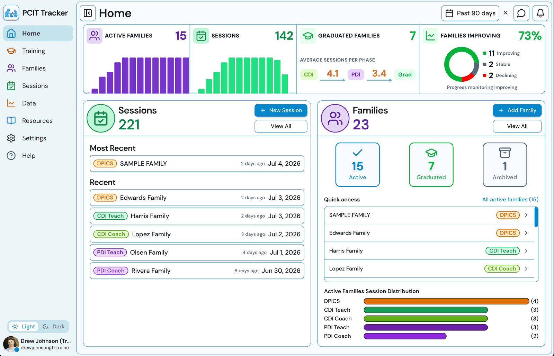The image size is (554, 356).
Task: Click the PCIT Tracker logo icon
Action: 11,13
